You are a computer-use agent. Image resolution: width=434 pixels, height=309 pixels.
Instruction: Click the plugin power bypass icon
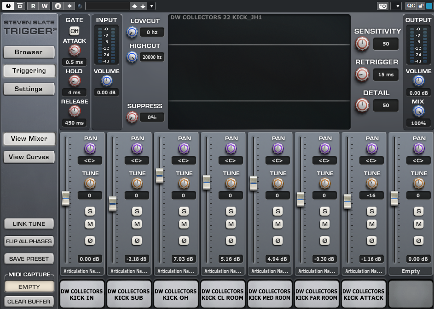pos(8,6)
